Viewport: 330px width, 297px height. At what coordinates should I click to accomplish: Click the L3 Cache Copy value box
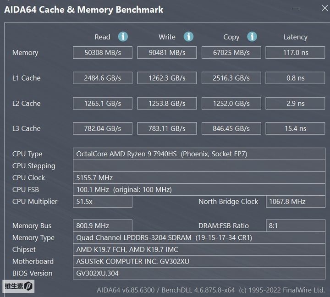[231, 129]
